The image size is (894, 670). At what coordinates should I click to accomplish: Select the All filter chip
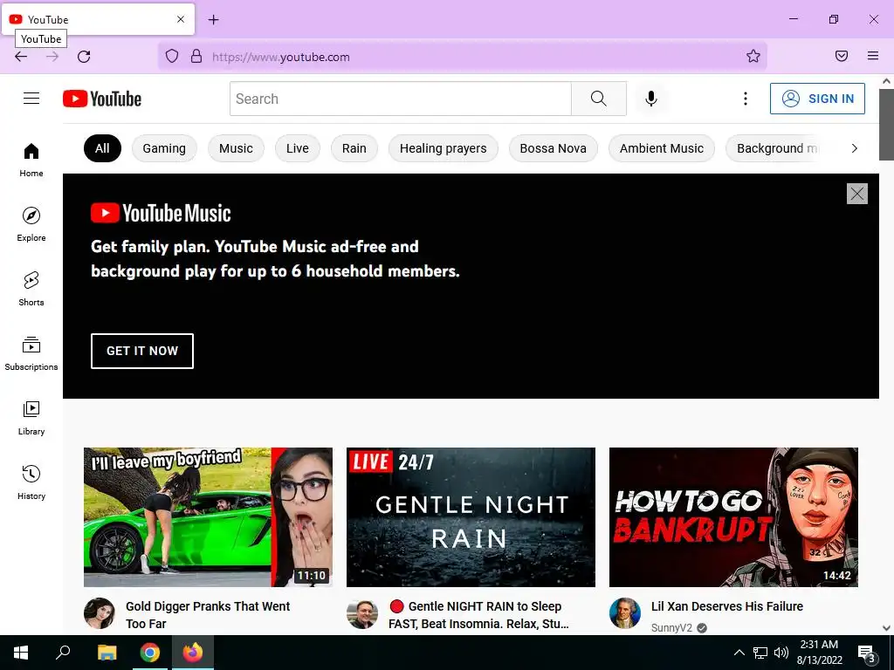pyautogui.click(x=102, y=148)
